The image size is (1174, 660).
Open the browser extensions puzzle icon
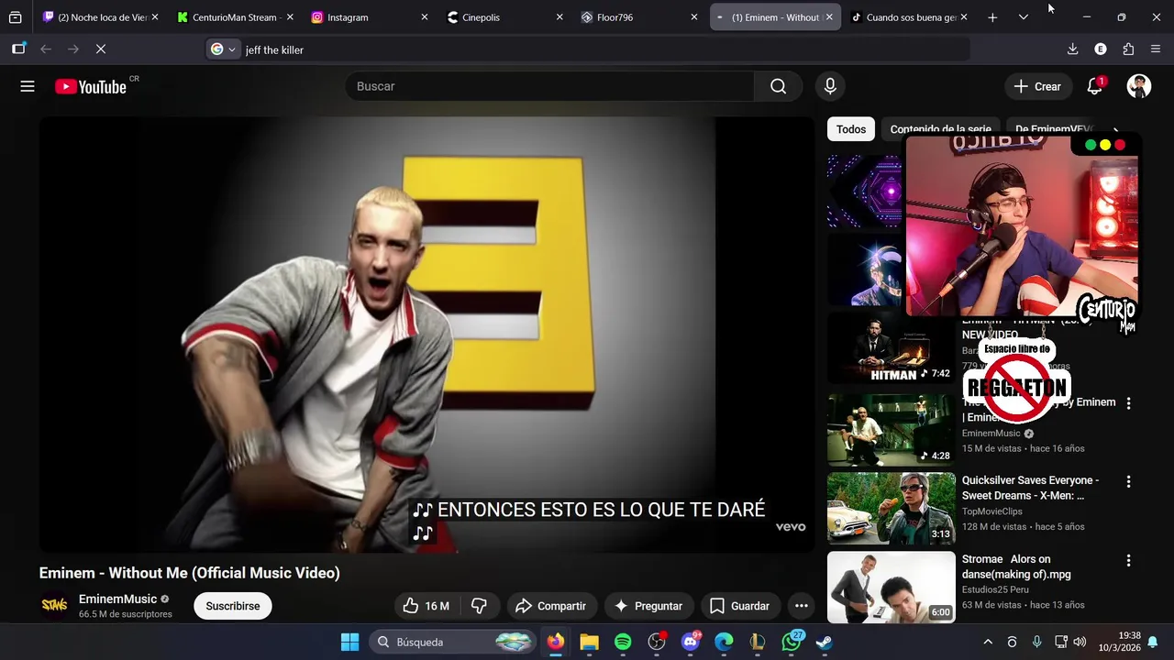1128,49
